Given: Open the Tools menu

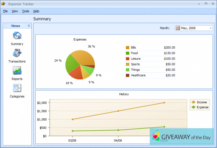Looking at the screenshot, I should tap(26, 11).
